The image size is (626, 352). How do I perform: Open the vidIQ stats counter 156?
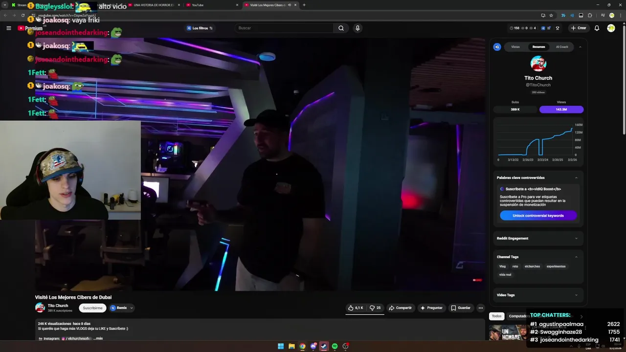[514, 28]
